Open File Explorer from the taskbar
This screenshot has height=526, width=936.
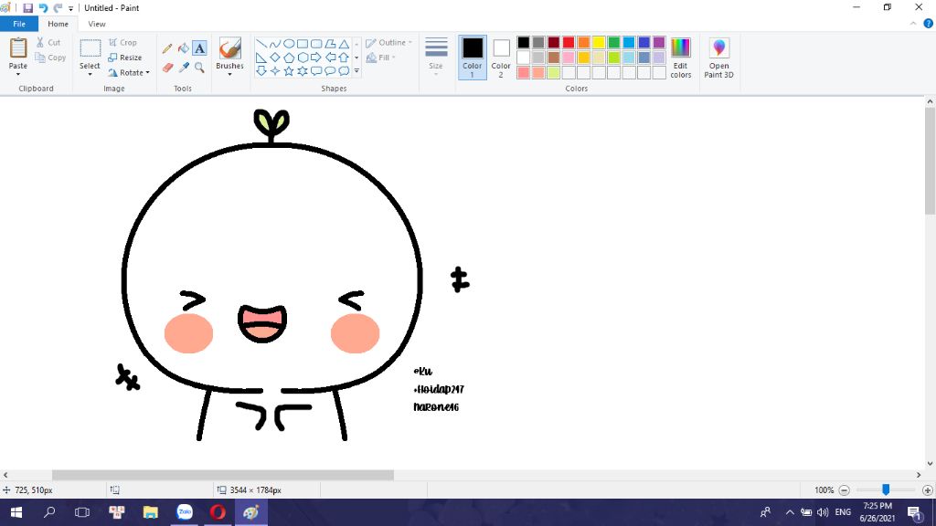(151, 512)
